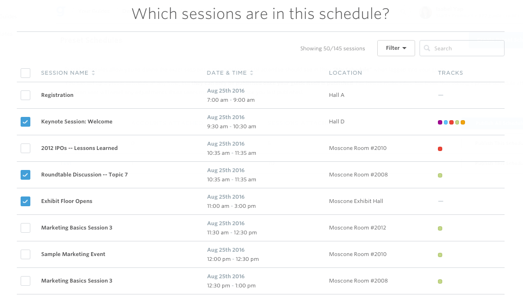Sort sessions by the Session Name arrows

[x=93, y=73]
